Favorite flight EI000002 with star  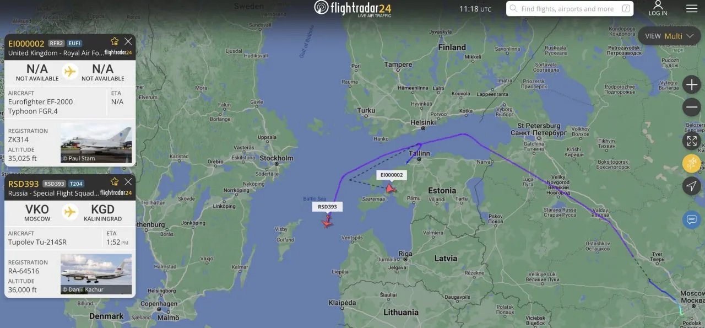pos(115,41)
